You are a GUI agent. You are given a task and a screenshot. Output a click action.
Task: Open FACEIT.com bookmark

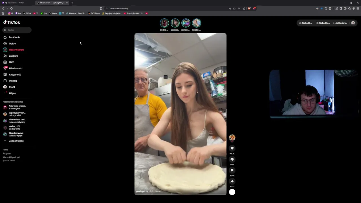[94, 13]
